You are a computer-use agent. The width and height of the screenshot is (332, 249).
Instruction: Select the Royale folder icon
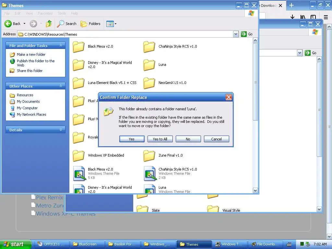pyautogui.click(x=78, y=137)
